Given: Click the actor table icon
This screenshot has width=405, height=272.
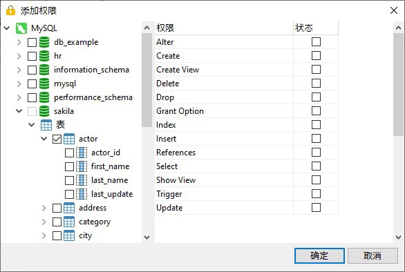Looking at the screenshot, I should [x=69, y=139].
